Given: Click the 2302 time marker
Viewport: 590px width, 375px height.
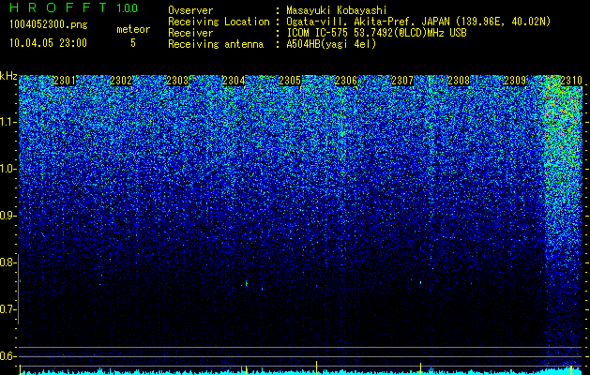Looking at the screenshot, I should coord(121,81).
